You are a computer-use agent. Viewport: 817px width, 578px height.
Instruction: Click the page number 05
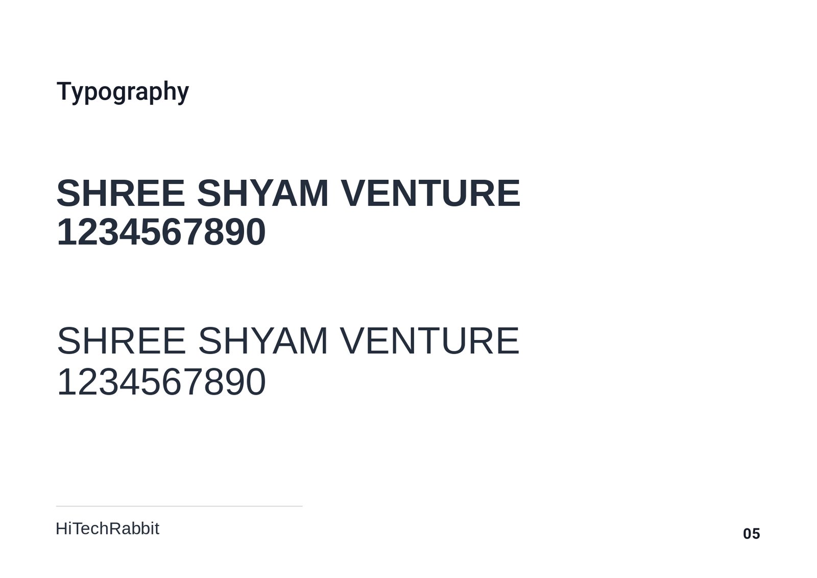tap(751, 534)
